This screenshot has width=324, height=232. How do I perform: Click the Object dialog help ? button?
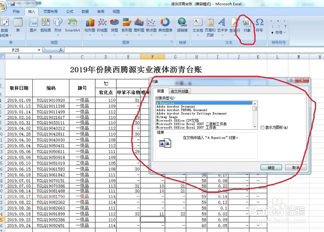pos(291,80)
